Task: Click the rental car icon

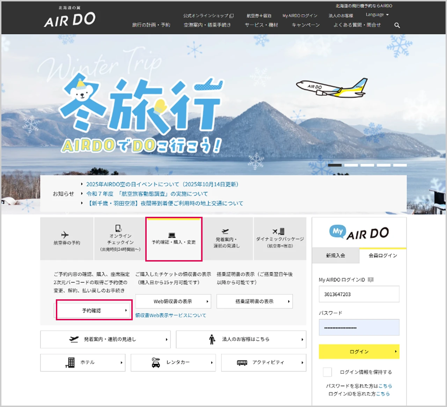Action: [156, 363]
